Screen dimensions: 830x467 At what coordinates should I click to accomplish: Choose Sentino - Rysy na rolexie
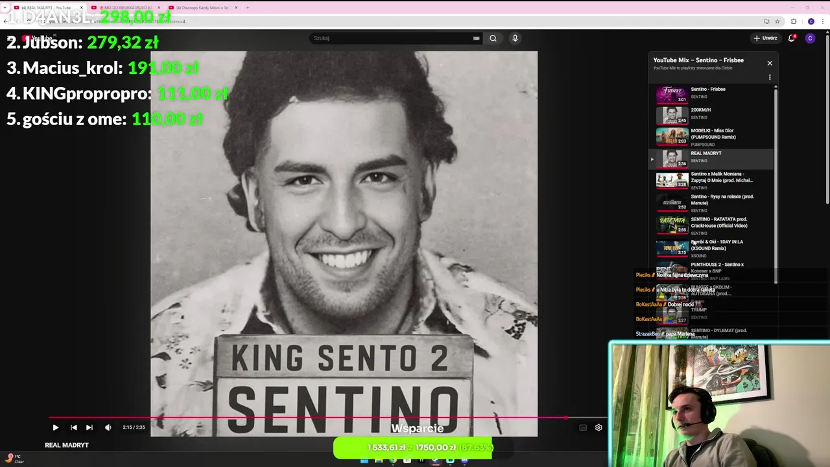[711, 204]
